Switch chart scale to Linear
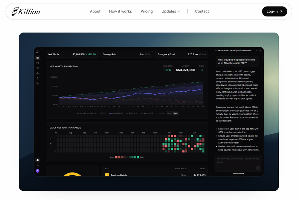 169,113
